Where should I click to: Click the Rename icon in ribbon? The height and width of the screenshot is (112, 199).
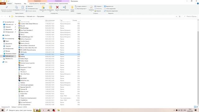[x=64, y=7]
